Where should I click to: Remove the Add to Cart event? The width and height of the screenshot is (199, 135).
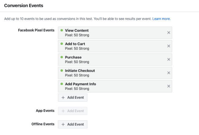[x=169, y=46]
